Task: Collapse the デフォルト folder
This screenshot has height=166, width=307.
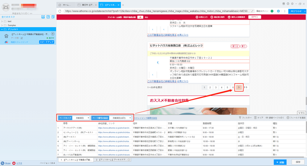Action: point(2,30)
